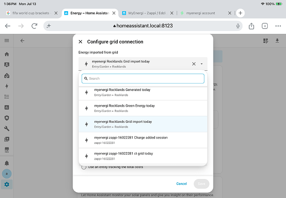Select myenergi Rocklands Generated today

pos(143,92)
